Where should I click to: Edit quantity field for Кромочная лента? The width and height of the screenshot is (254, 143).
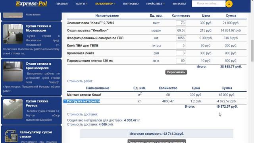pos(181,53)
